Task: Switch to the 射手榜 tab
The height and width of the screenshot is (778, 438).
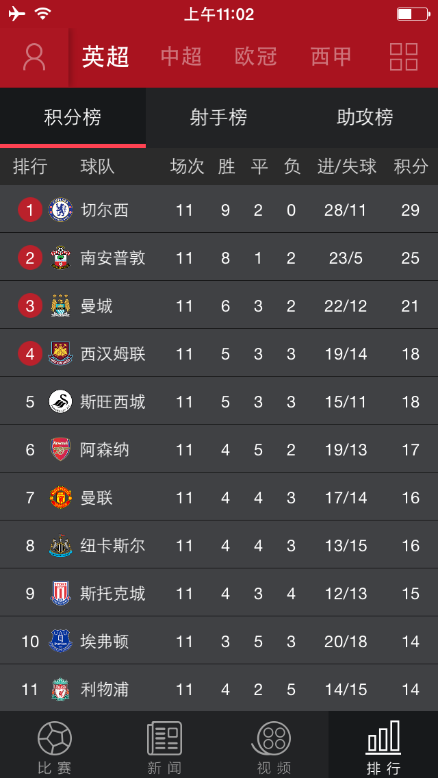Action: click(x=218, y=118)
